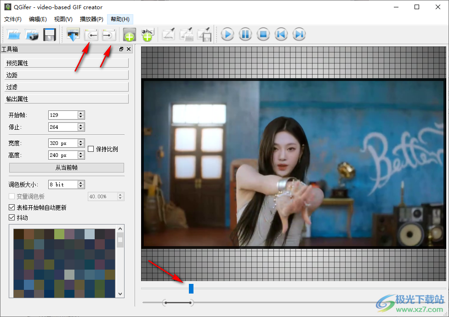
Task: Jump to the next frame
Action: (299, 35)
